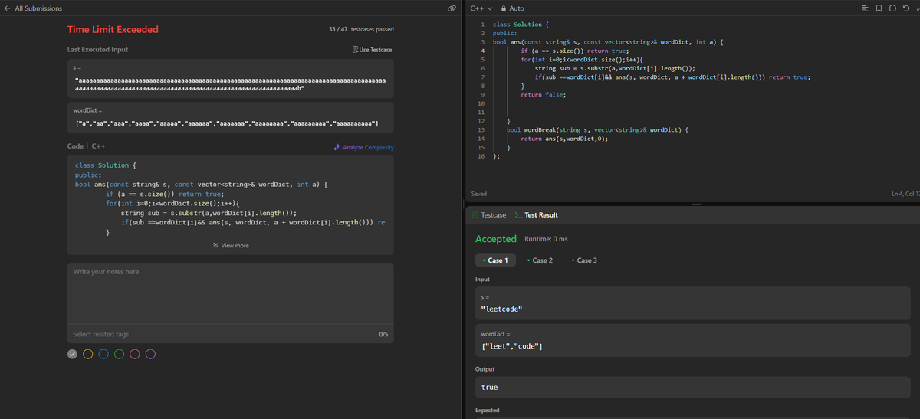This screenshot has height=419, width=920.
Task: Click the Ln 4, Col status indicator
Action: pyautogui.click(x=905, y=195)
